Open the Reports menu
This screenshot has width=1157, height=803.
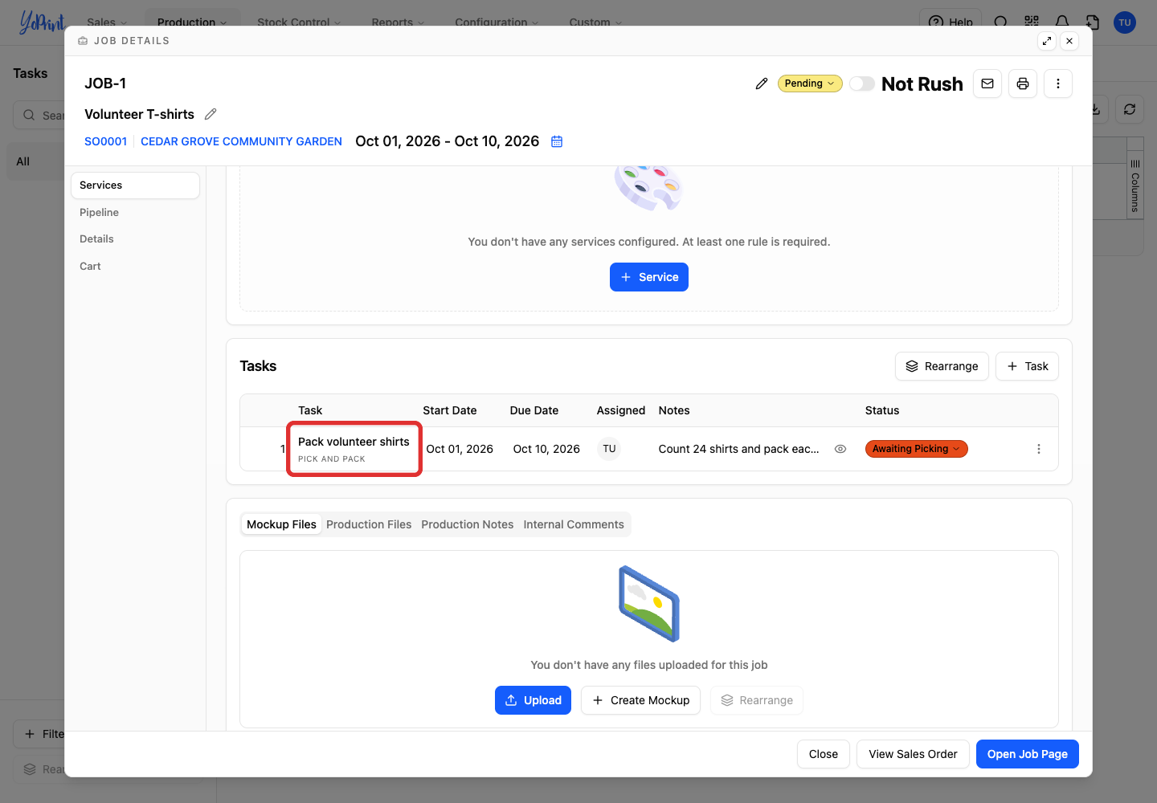[398, 22]
